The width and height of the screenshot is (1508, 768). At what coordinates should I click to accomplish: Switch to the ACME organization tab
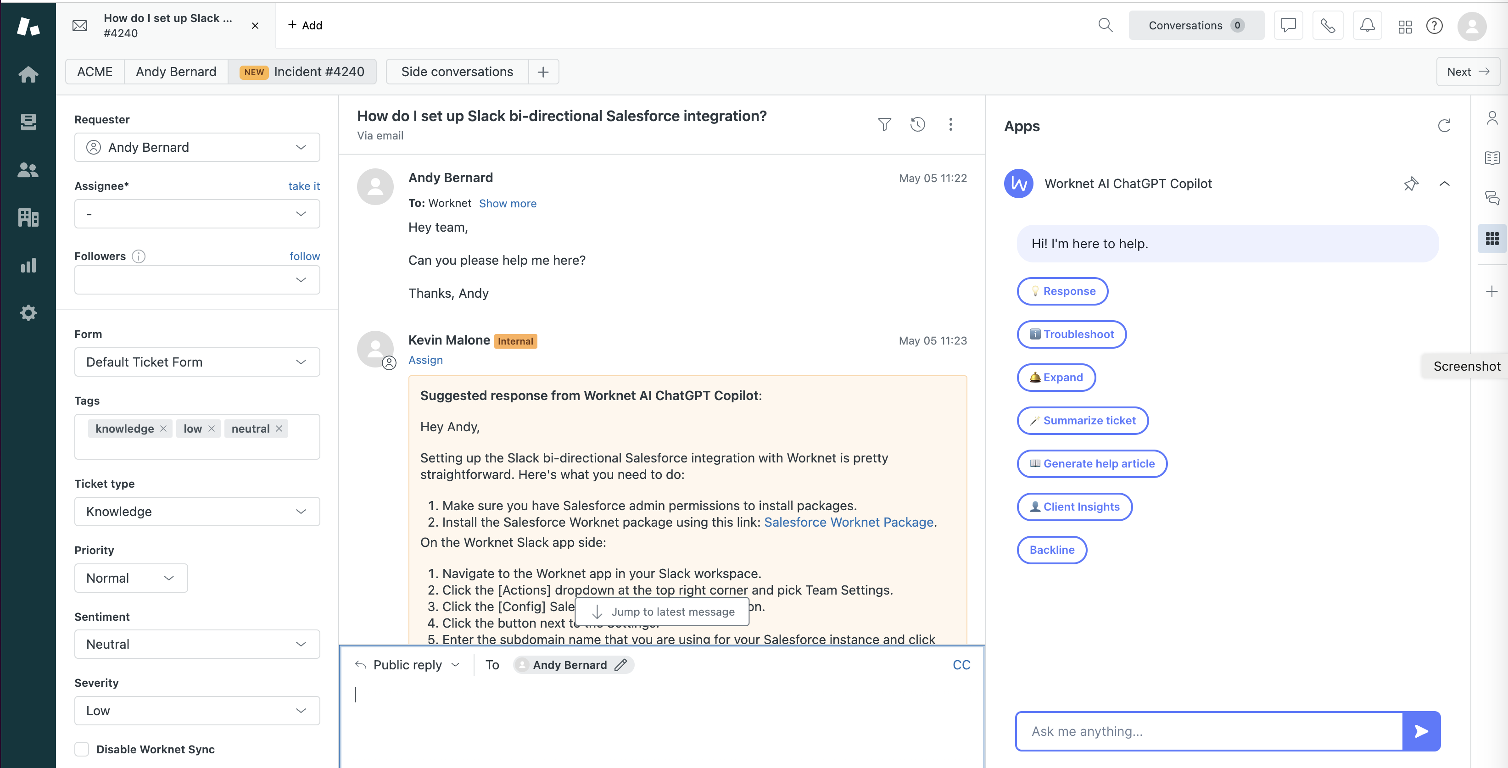95,72
